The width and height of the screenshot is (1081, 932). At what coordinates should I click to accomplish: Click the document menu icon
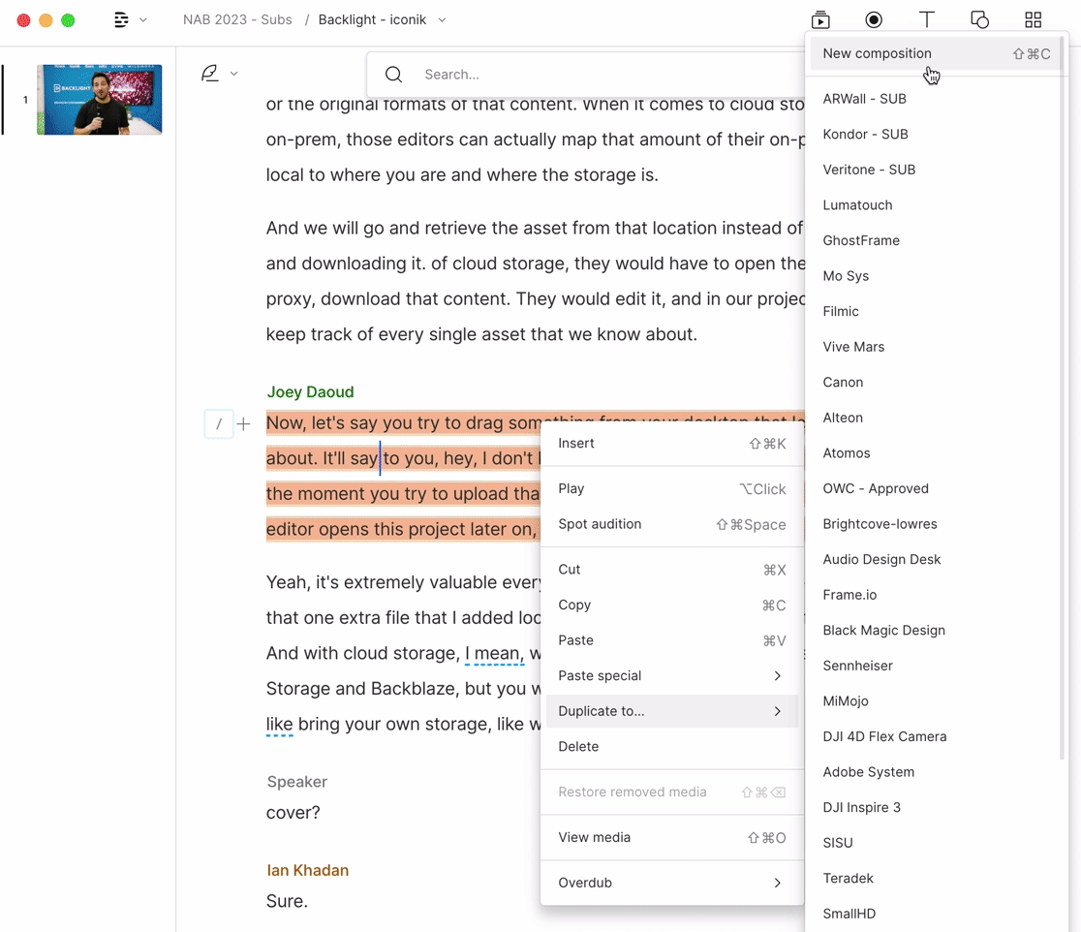121,20
